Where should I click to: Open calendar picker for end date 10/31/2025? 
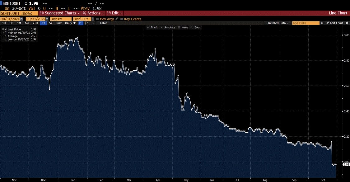[47, 19]
